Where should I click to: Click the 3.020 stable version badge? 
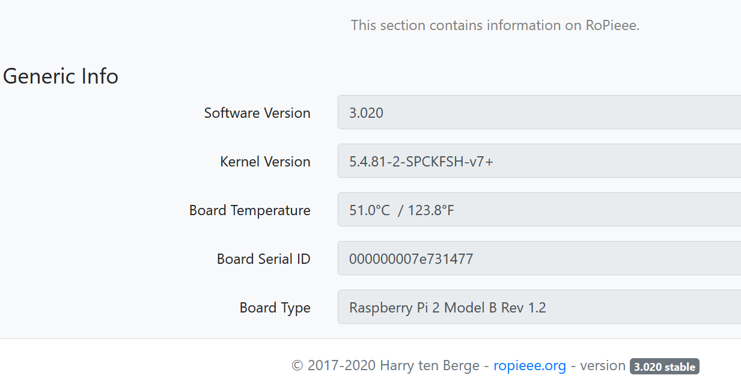[x=664, y=367]
